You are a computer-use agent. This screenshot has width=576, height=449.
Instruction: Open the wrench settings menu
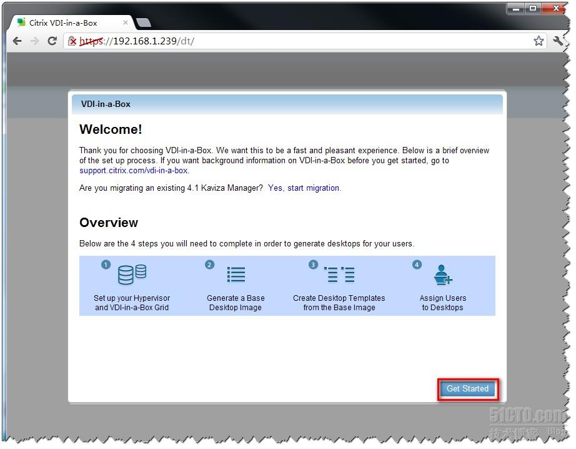coord(557,41)
